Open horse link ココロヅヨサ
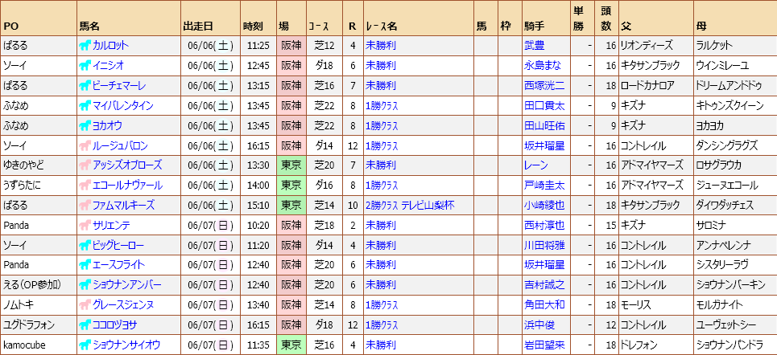Viewport: 777px width, 355px height. click(115, 324)
